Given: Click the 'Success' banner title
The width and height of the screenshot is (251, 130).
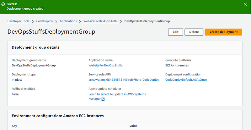Looking at the screenshot, I should (x=12, y=4).
